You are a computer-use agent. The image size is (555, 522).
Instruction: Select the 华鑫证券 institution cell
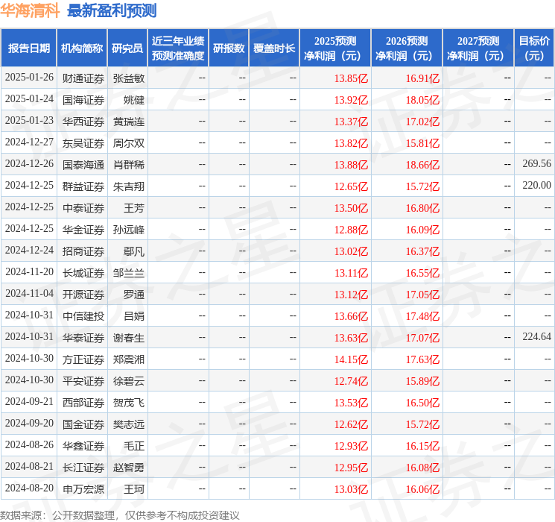83,446
